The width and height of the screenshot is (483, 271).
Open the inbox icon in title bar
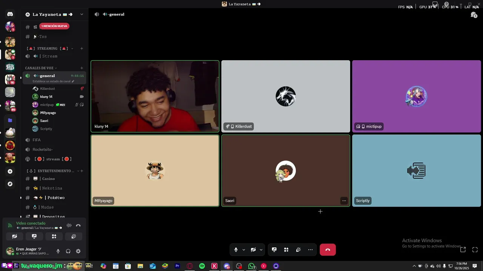pyautogui.click(x=435, y=4)
